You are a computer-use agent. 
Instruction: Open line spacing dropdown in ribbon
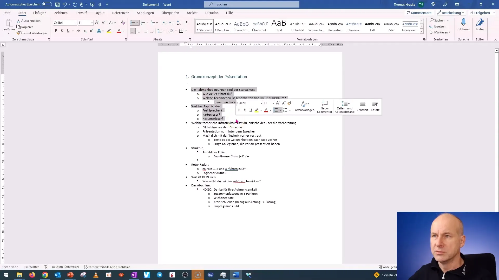(161, 31)
